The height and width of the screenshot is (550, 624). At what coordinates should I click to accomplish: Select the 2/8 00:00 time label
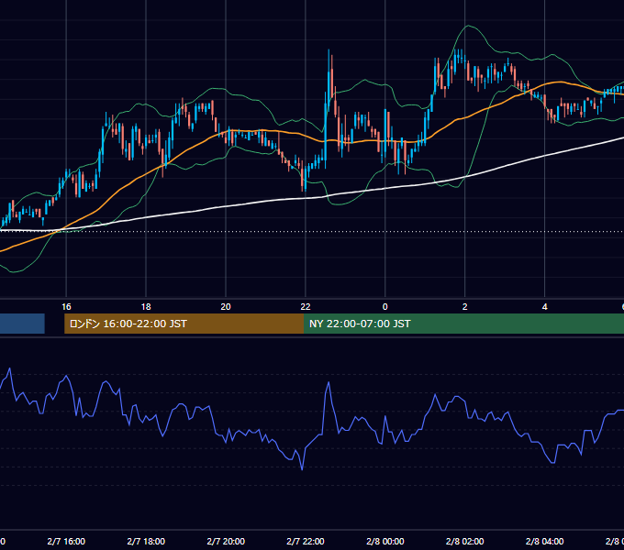[385, 541]
